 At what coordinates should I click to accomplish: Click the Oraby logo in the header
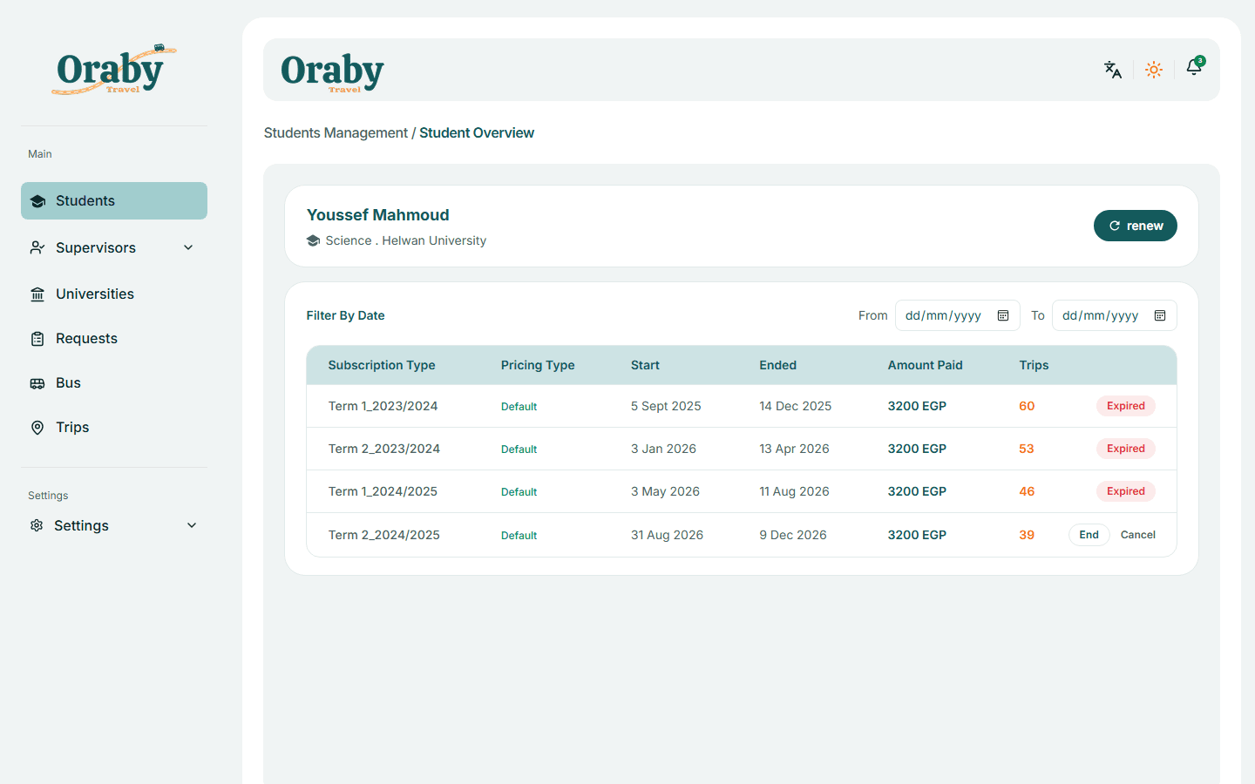(x=332, y=71)
